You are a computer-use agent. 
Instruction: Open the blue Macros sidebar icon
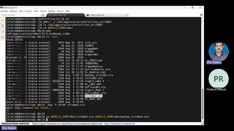[x=3, y=32]
